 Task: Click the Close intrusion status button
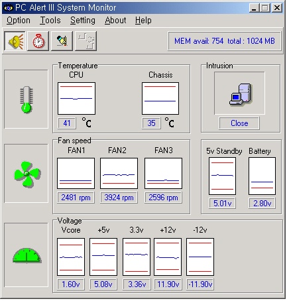click(239, 123)
